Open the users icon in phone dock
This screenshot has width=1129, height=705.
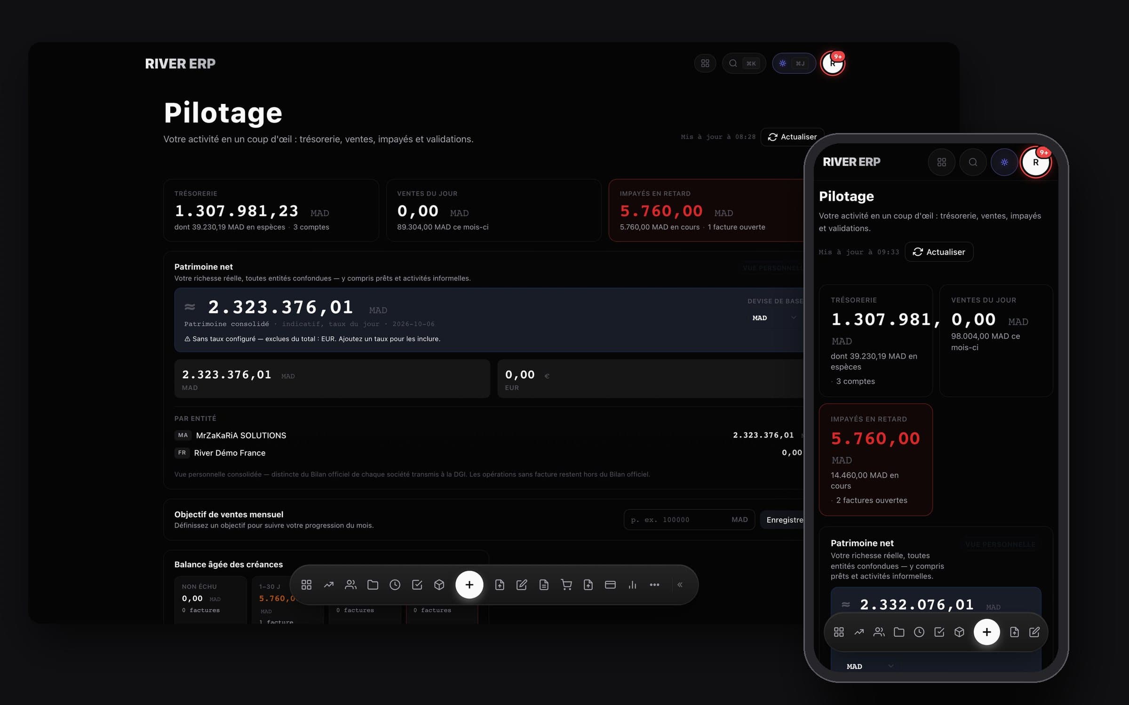879,632
